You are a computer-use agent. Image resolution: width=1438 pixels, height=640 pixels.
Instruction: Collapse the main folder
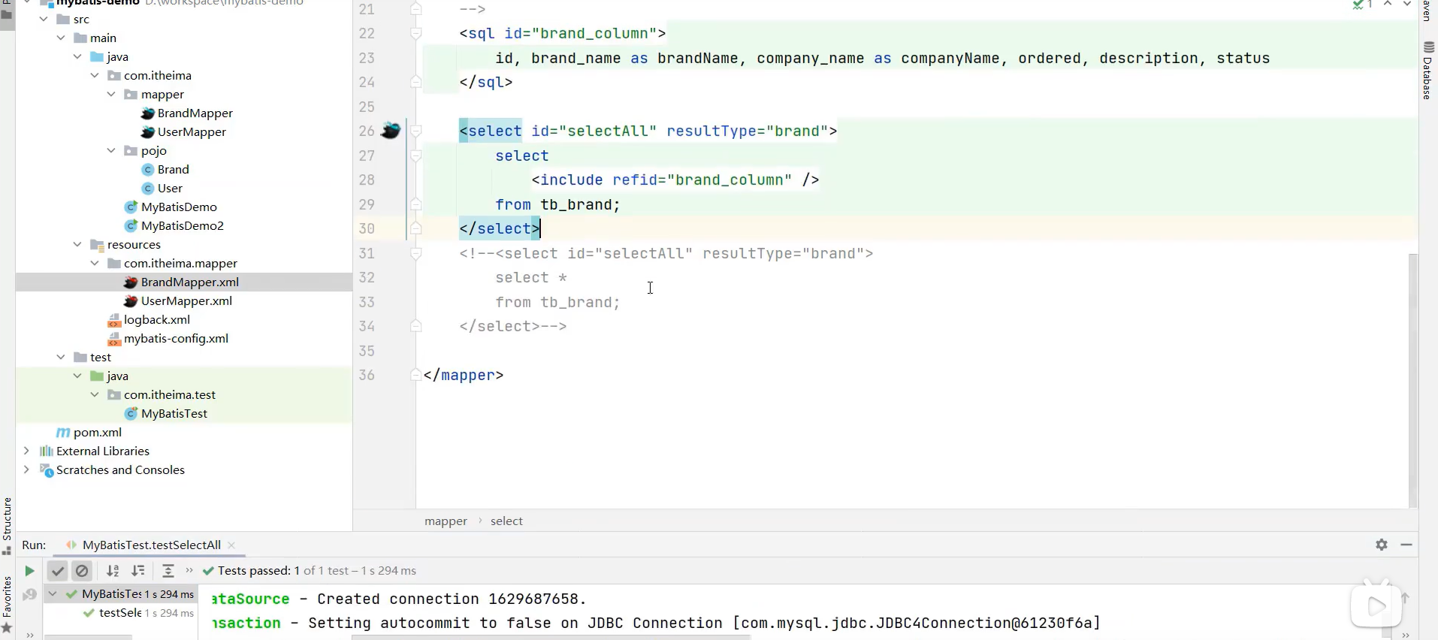point(61,38)
